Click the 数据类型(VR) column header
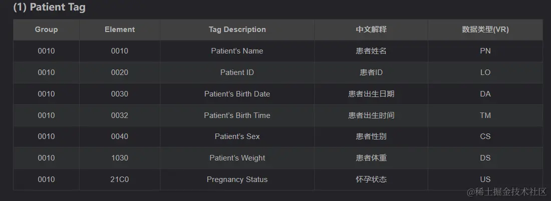Screen dimensions: 551x201 click(x=485, y=29)
